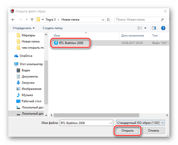Open the recent locations dropdown arrow
Image resolution: width=178 pixels, height=145 pixels.
click(x=27, y=20)
